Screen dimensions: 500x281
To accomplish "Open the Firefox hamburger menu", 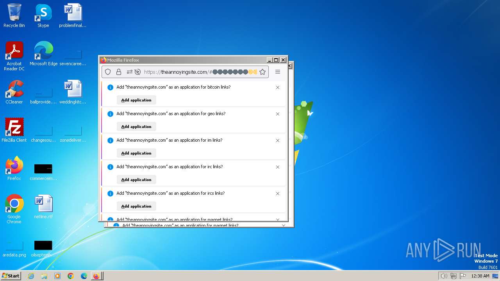I will point(278,72).
